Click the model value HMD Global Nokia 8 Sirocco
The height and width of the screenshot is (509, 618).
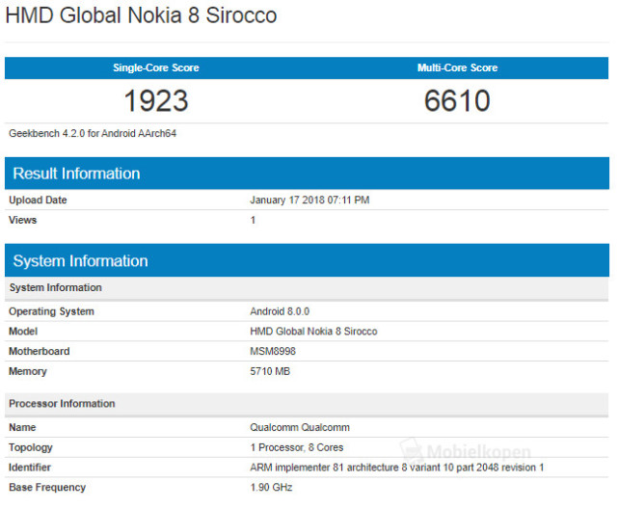tap(313, 331)
